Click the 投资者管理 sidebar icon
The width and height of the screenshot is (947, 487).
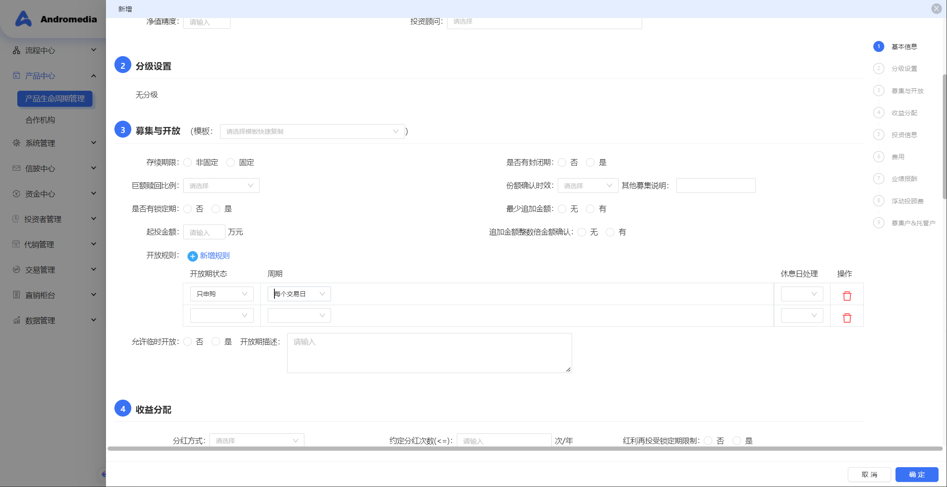pyautogui.click(x=16, y=219)
